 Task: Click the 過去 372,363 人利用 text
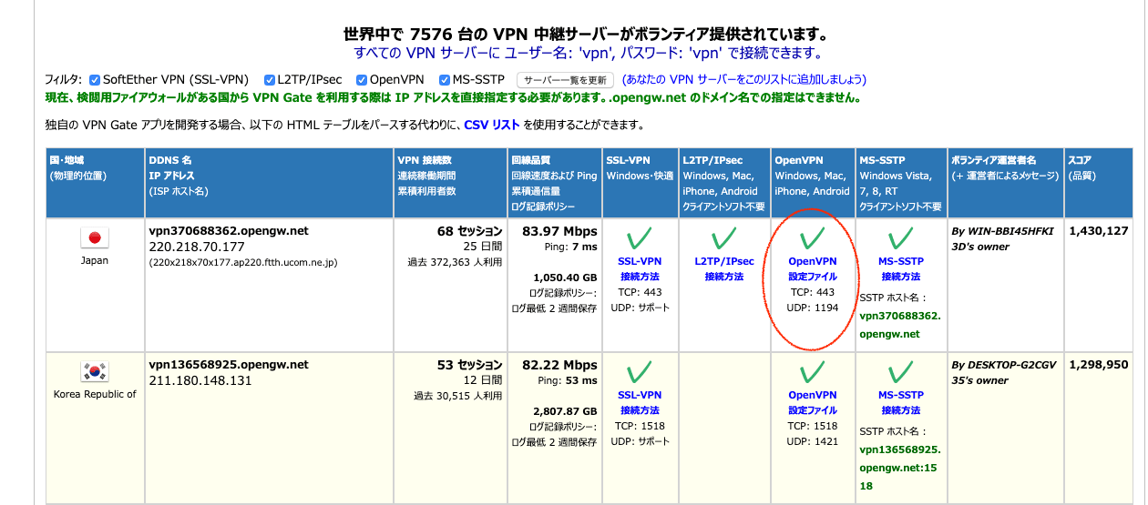[x=456, y=262]
